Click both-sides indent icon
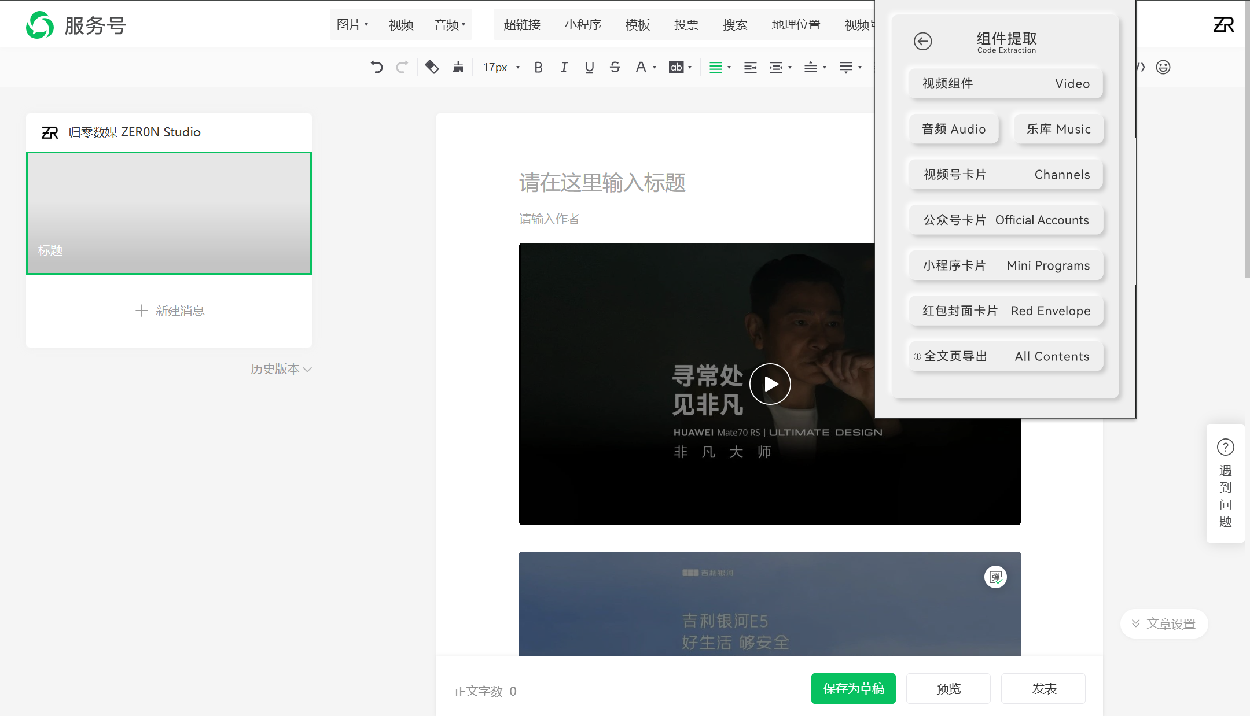Image resolution: width=1250 pixels, height=716 pixels. (776, 67)
